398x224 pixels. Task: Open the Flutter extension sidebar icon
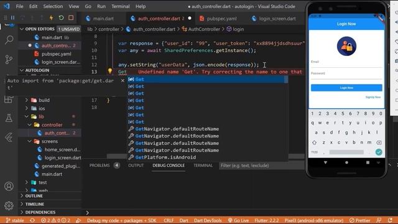tap(9, 138)
